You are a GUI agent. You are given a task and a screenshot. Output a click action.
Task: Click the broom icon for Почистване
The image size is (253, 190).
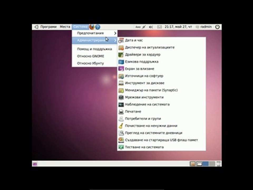(x=121, y=126)
